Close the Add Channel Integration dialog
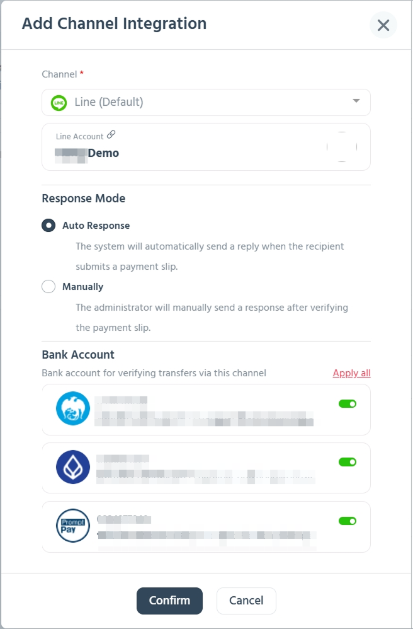Screen dimensions: 413x629 point(383,25)
